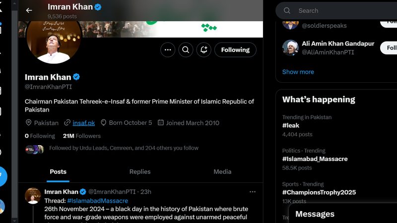This screenshot has width=397, height=223.
Task: Switch to the Media tab
Action: tap(222, 171)
